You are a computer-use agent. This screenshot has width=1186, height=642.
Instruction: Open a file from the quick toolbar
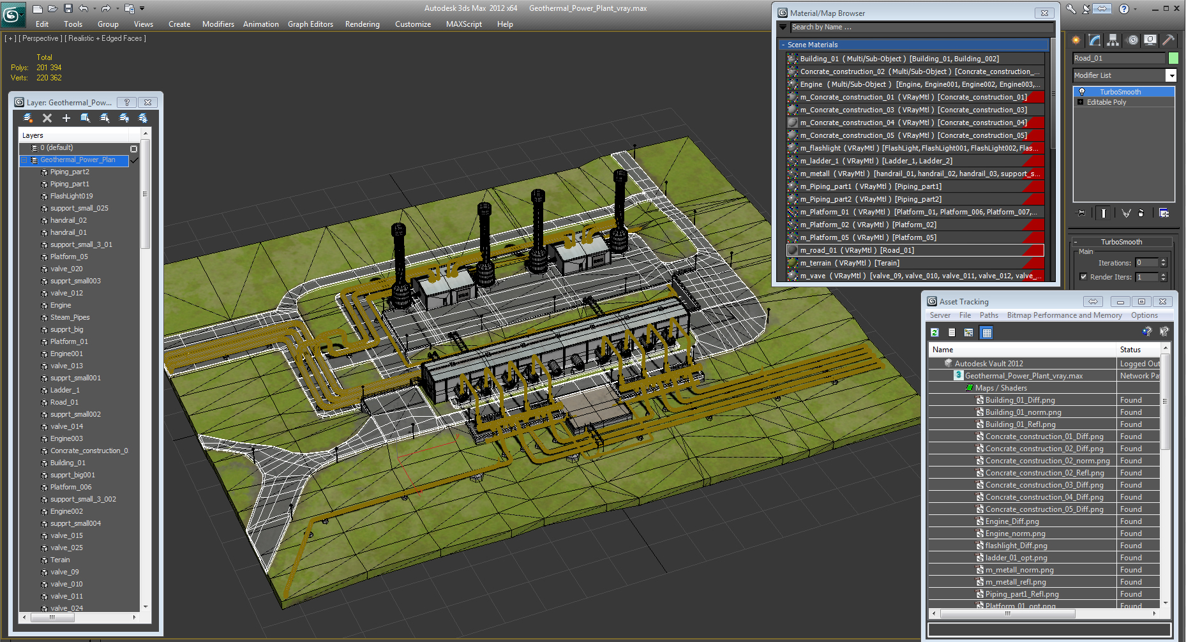(x=54, y=8)
